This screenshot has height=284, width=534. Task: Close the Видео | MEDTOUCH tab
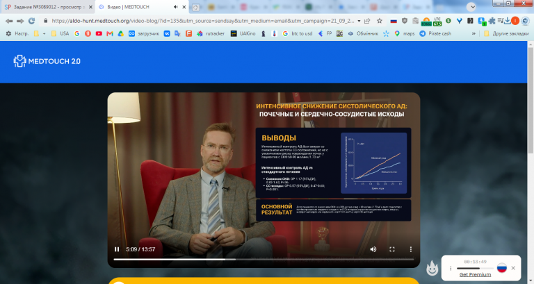(184, 7)
